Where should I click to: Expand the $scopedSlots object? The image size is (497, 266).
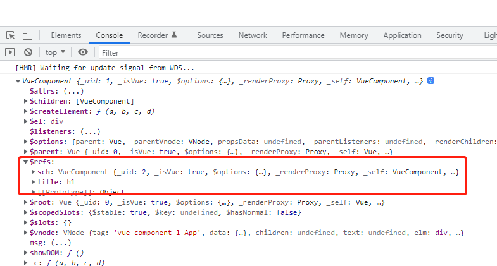(26, 212)
